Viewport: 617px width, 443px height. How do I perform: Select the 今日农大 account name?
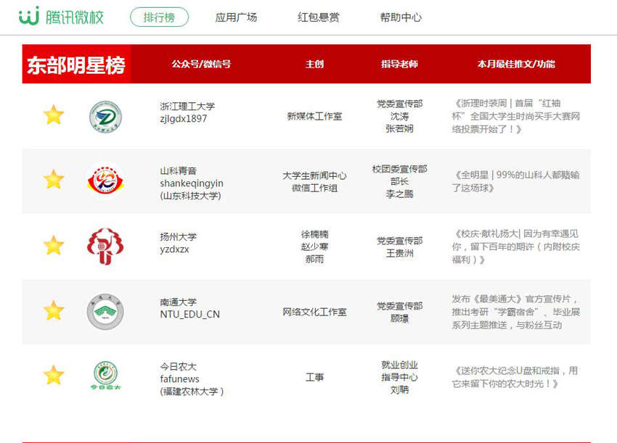point(179,367)
